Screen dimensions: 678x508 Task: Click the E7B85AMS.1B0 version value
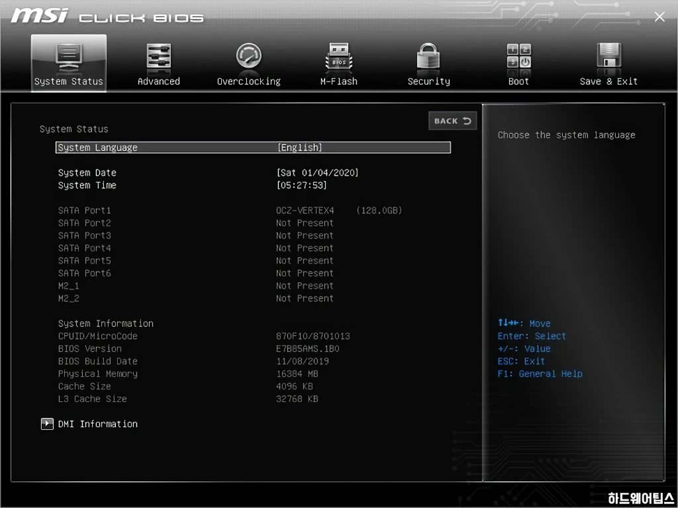pos(308,348)
